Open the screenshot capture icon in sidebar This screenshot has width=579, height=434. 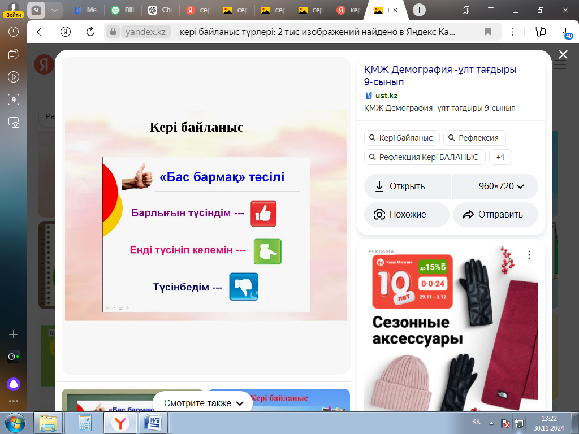point(14,122)
